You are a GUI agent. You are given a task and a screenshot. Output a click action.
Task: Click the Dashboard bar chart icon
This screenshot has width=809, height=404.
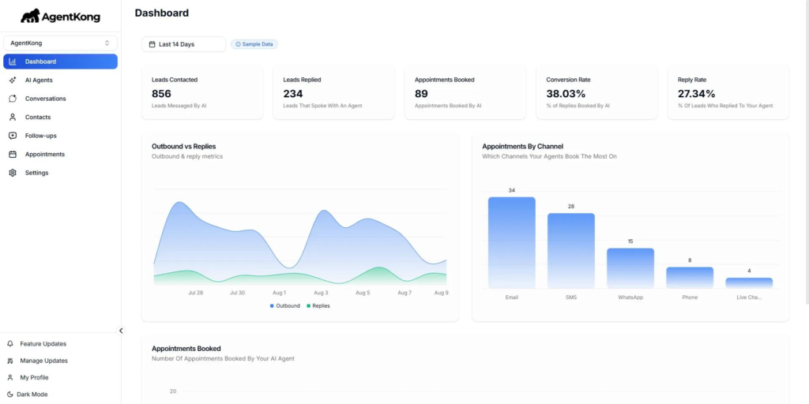pos(13,62)
